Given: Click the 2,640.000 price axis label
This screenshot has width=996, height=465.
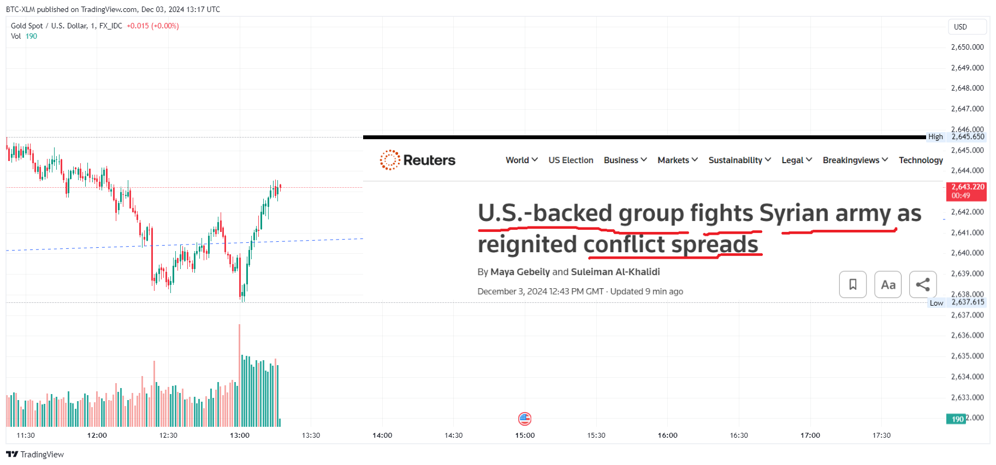Looking at the screenshot, I should pyautogui.click(x=967, y=253).
